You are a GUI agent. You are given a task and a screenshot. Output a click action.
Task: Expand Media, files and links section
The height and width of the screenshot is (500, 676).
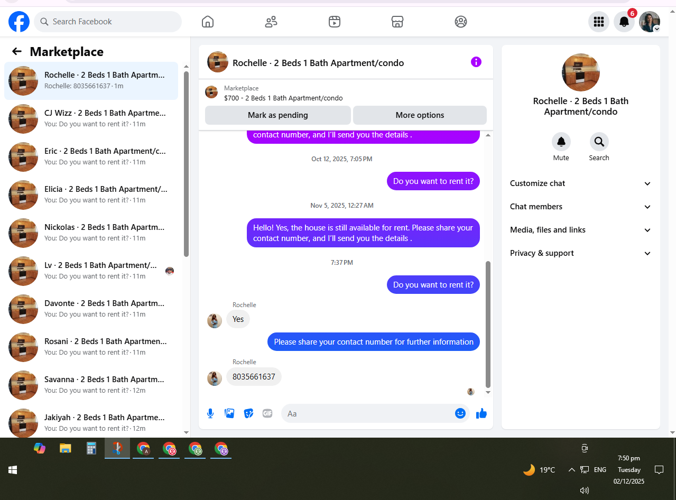coord(580,230)
